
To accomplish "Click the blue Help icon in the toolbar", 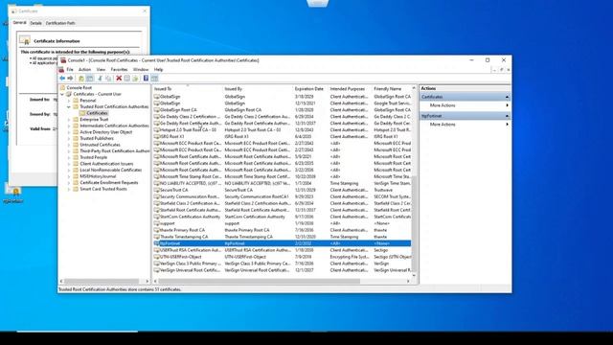I will point(146,79).
